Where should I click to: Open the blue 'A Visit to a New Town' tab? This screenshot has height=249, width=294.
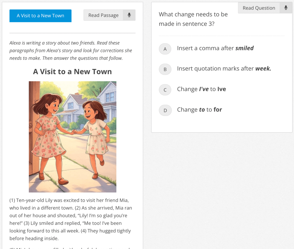pos(40,16)
